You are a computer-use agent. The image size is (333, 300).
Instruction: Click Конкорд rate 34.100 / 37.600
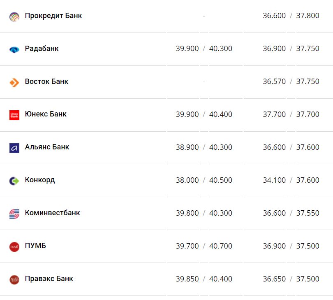pyautogui.click(x=291, y=180)
